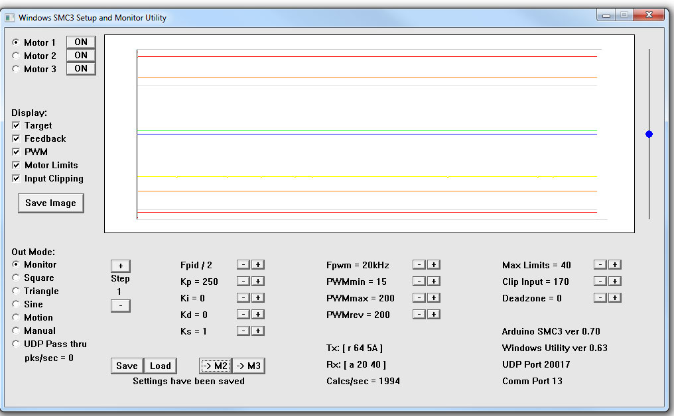This screenshot has height=416, width=674.
Task: Uncheck the PWM display checkbox
Action: [x=16, y=152]
